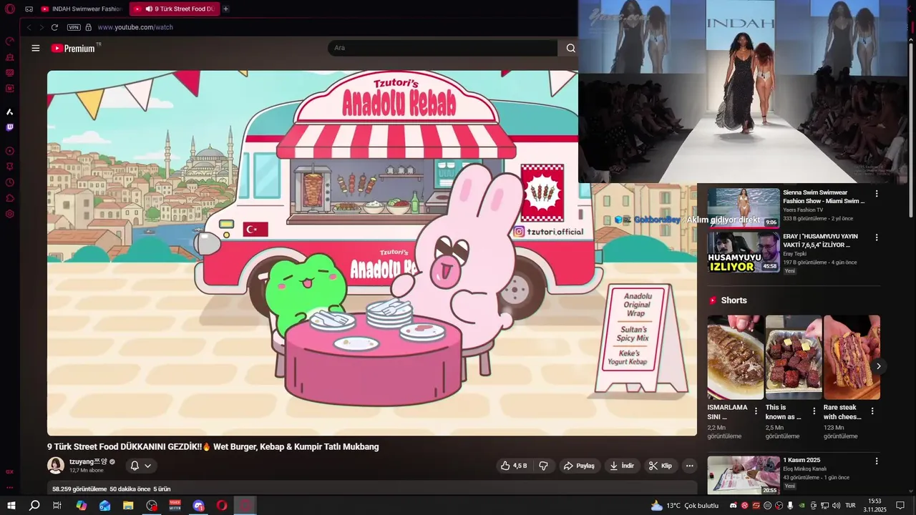Open options menu for Sienna Swim video
916x515 pixels.
(x=877, y=194)
